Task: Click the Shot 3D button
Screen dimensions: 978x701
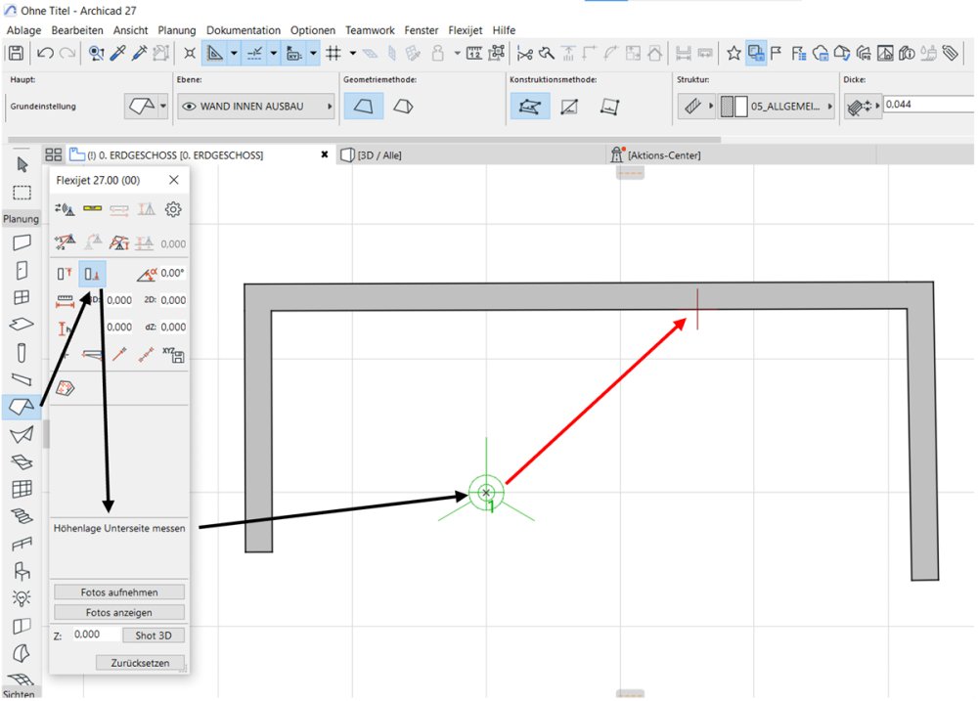Action: point(154,635)
